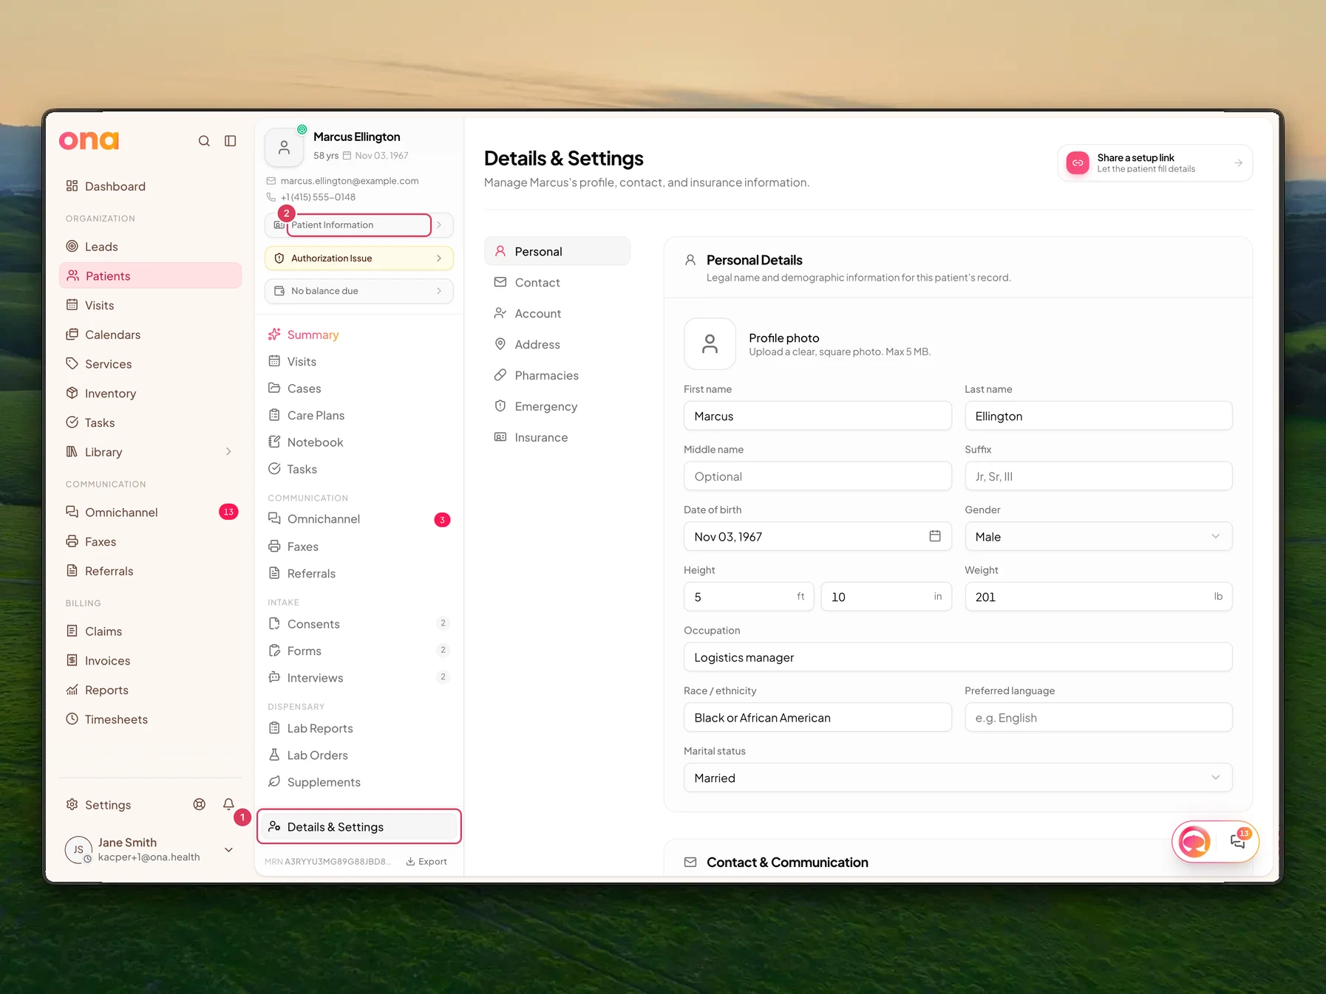
Task: Click Marcus Ellington header avatar icon
Action: point(284,148)
